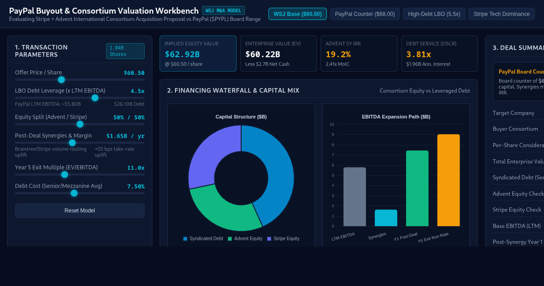Choose the High-Debt LBO (5.5x) scenario

point(434,14)
